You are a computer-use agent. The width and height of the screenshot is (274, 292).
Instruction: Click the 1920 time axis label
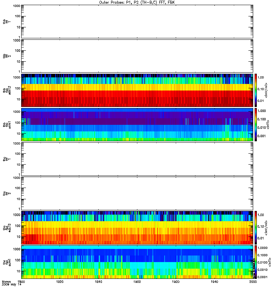[x=176, y=281]
